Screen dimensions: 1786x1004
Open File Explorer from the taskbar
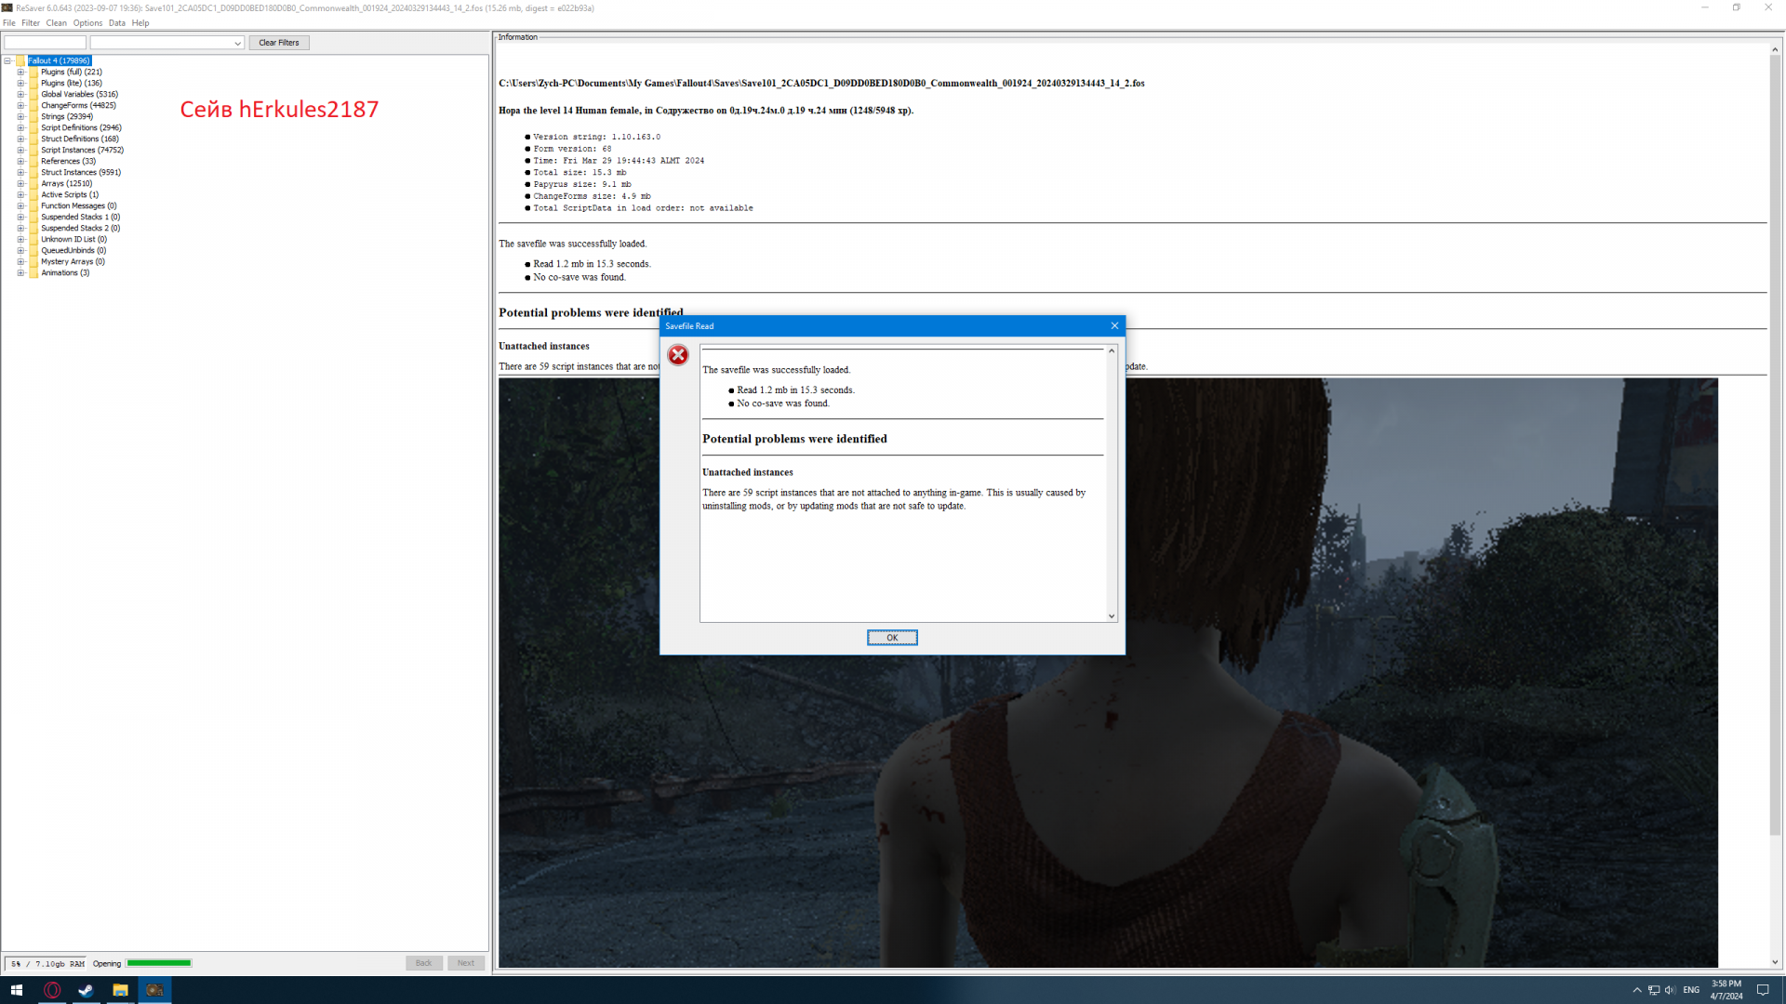click(x=120, y=990)
